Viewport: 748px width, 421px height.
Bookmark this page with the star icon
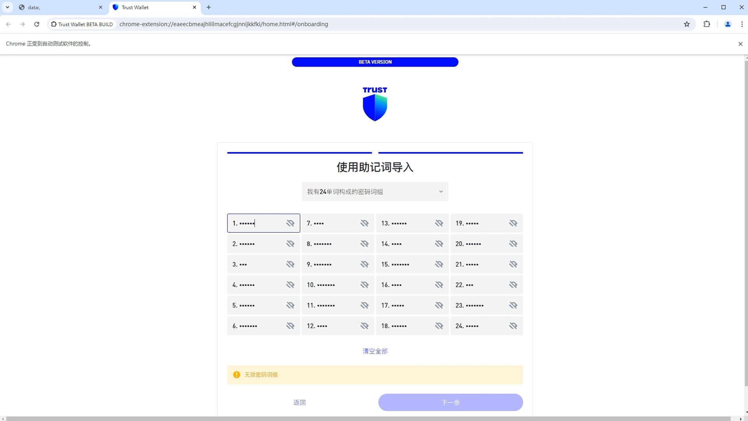pos(687,24)
